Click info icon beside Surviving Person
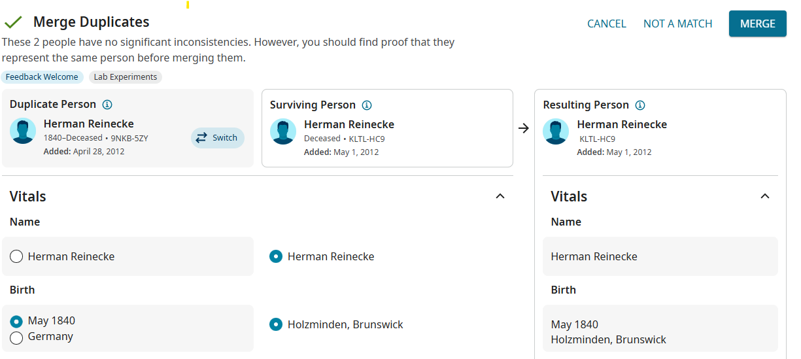The width and height of the screenshot is (801, 359). [367, 105]
